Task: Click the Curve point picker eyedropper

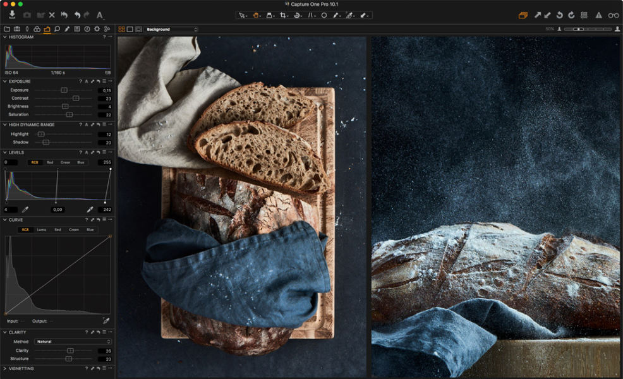Action: click(106, 321)
